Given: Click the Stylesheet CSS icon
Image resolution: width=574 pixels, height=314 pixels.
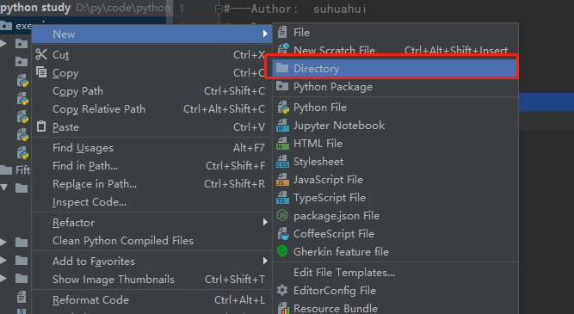Looking at the screenshot, I should [282, 162].
